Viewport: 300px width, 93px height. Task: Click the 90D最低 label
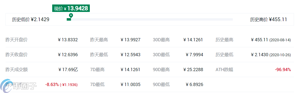pos(161,85)
